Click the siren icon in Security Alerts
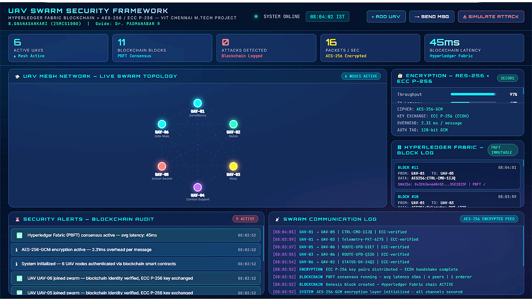This screenshot has width=532, height=299. pos(17,219)
